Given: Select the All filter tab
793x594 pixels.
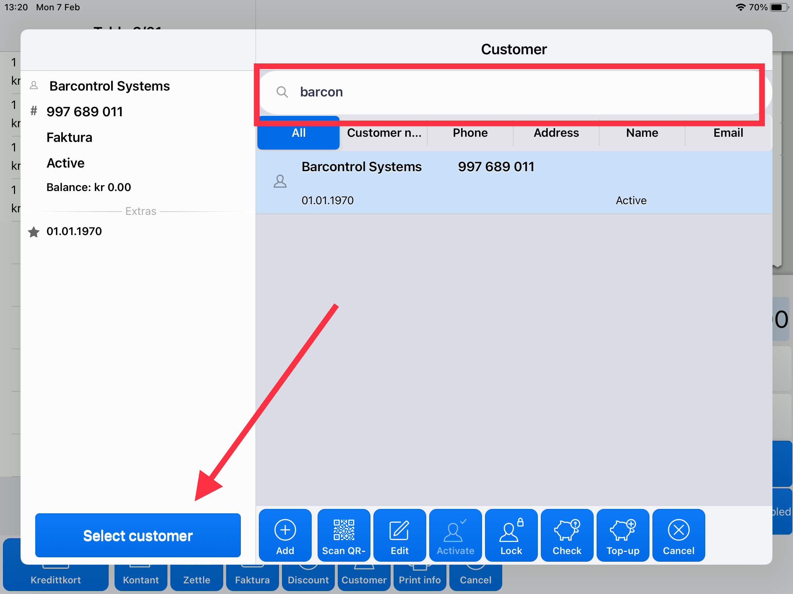Looking at the screenshot, I should 298,133.
